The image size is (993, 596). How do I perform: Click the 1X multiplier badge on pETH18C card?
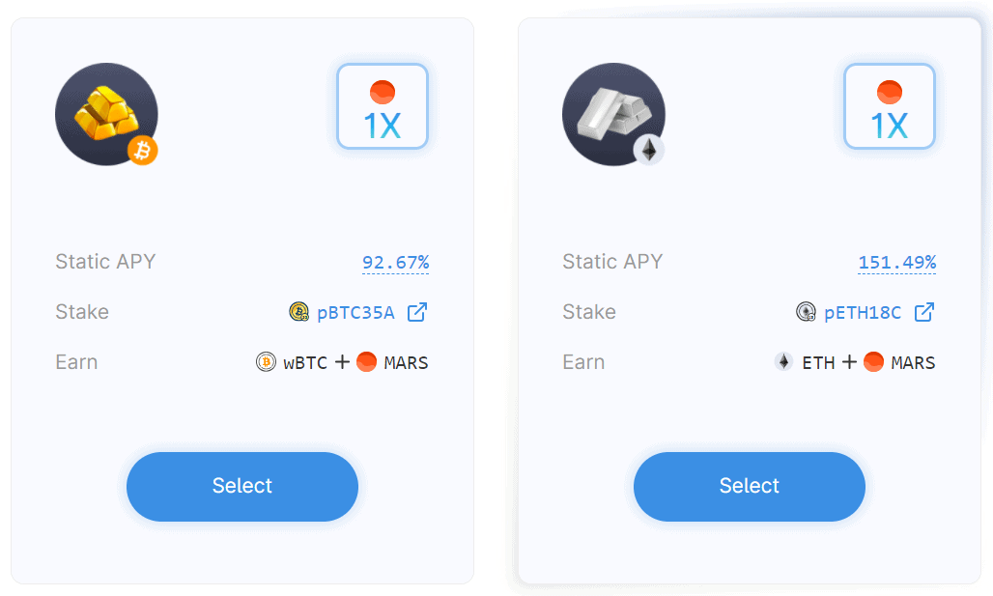tap(890, 106)
